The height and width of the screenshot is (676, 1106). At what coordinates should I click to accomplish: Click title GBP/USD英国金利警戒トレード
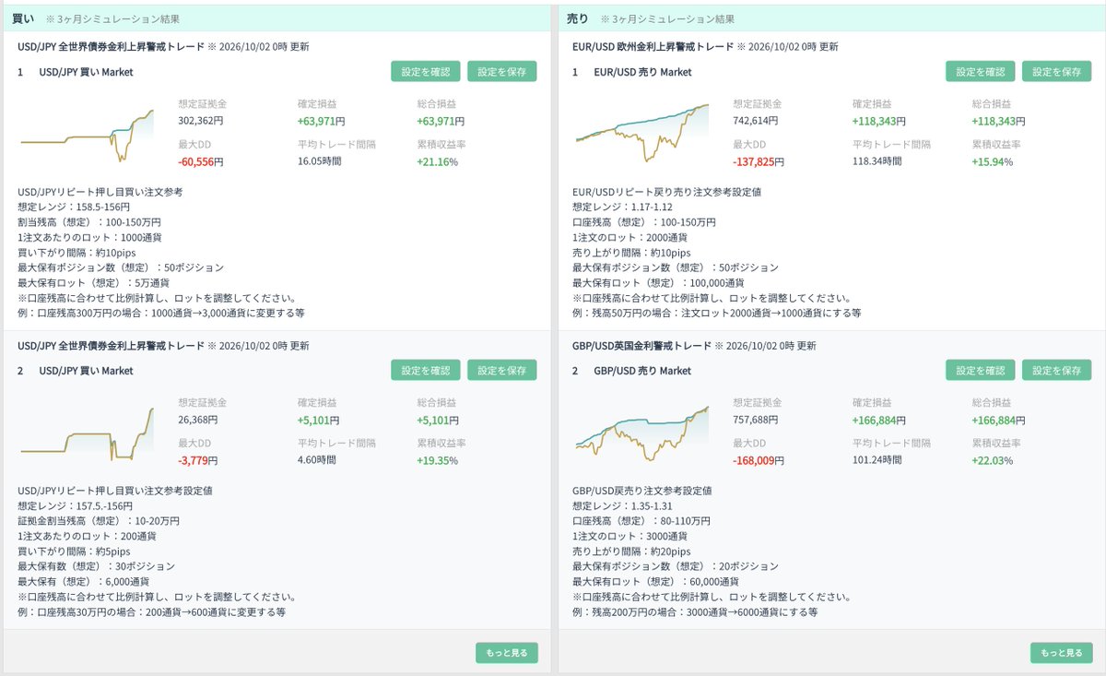click(x=641, y=346)
